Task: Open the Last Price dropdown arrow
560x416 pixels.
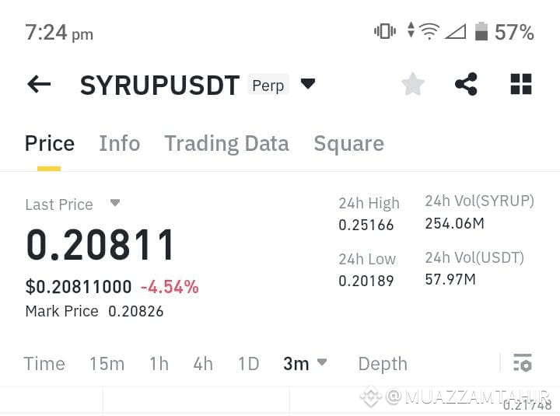Action: click(115, 203)
